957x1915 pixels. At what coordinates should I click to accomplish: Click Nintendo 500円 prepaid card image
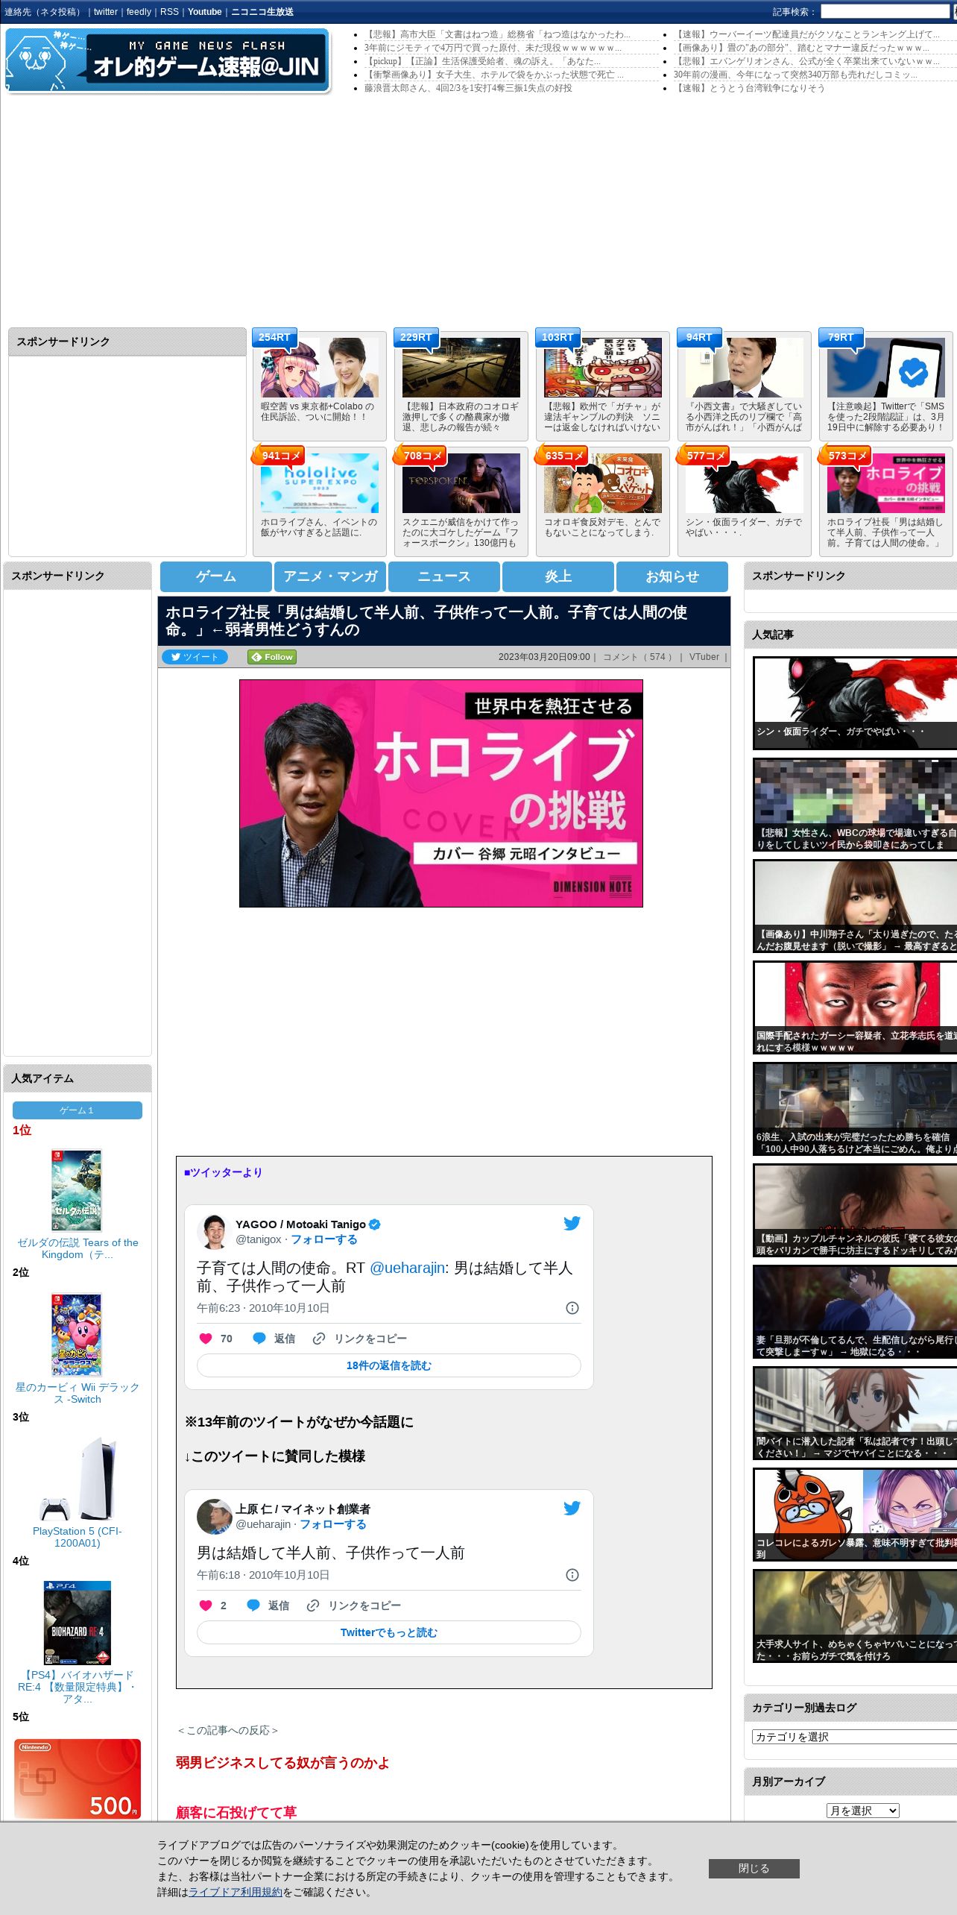tap(78, 1779)
